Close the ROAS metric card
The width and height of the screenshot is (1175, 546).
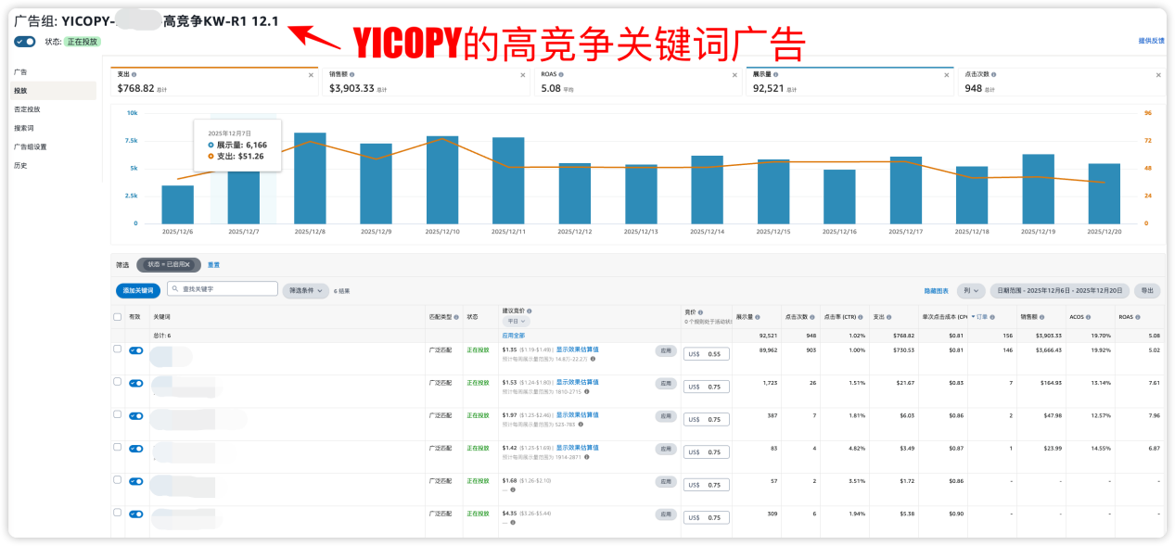(x=734, y=75)
